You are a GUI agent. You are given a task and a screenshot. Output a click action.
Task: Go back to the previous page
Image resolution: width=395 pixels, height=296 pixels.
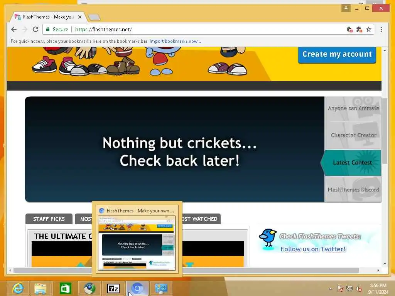[x=14, y=29]
